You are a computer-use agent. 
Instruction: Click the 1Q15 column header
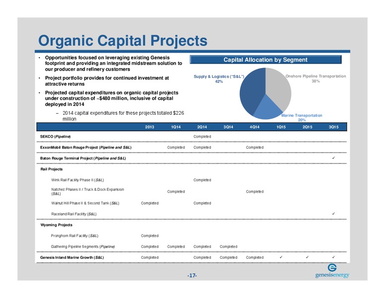coord(281,127)
